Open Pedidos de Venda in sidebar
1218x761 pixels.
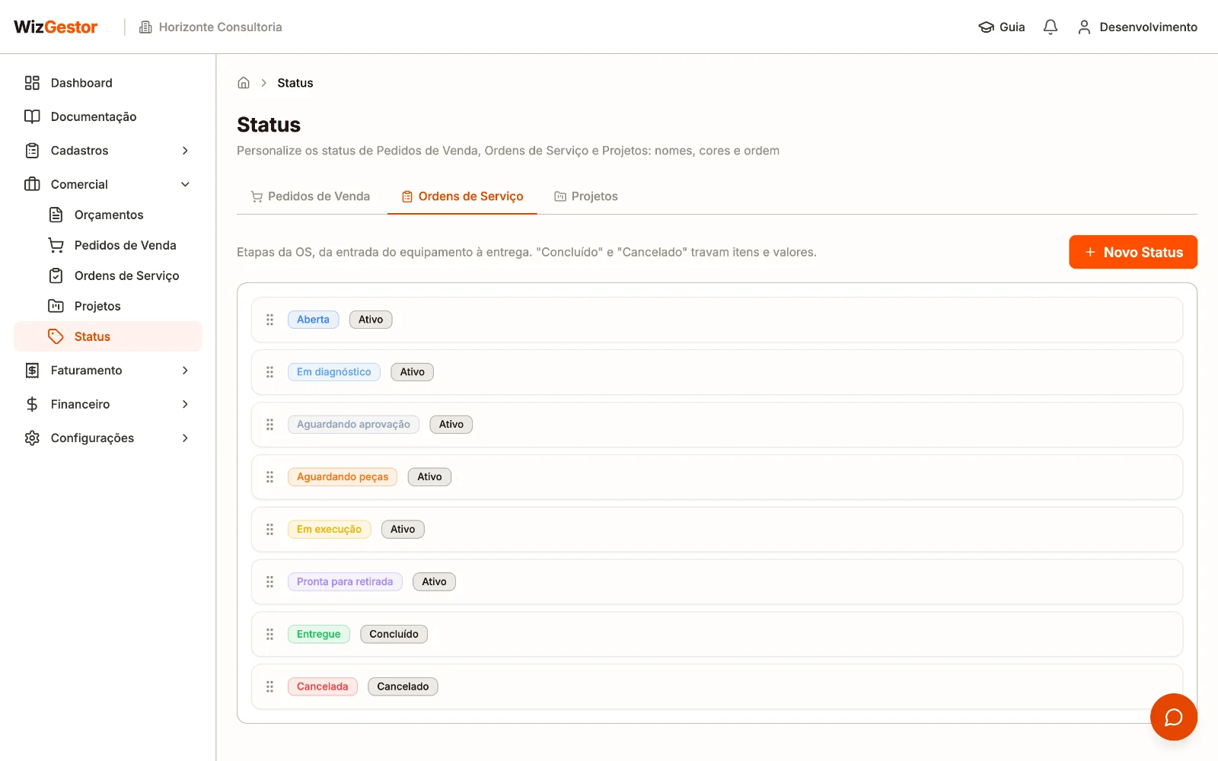coord(108,245)
